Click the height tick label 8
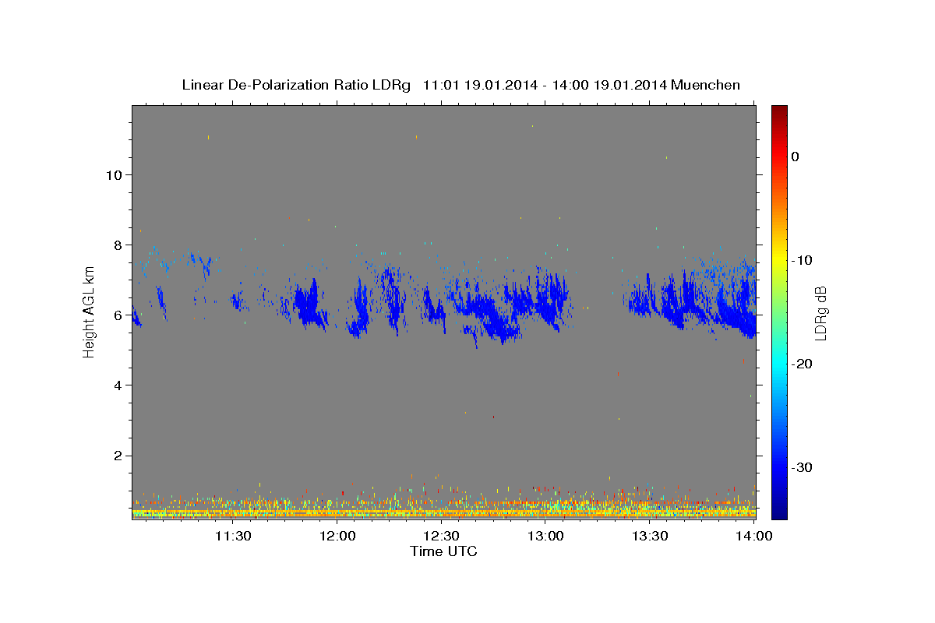The height and width of the screenshot is (623, 935). [x=116, y=245]
